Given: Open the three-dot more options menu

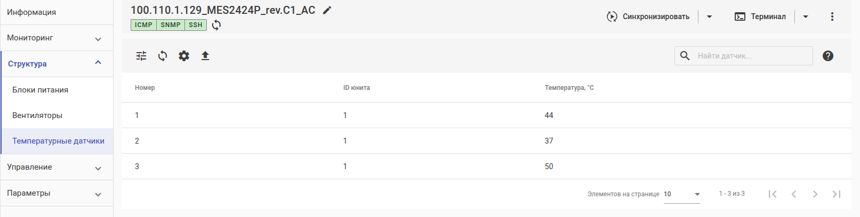Looking at the screenshot, I should [832, 16].
